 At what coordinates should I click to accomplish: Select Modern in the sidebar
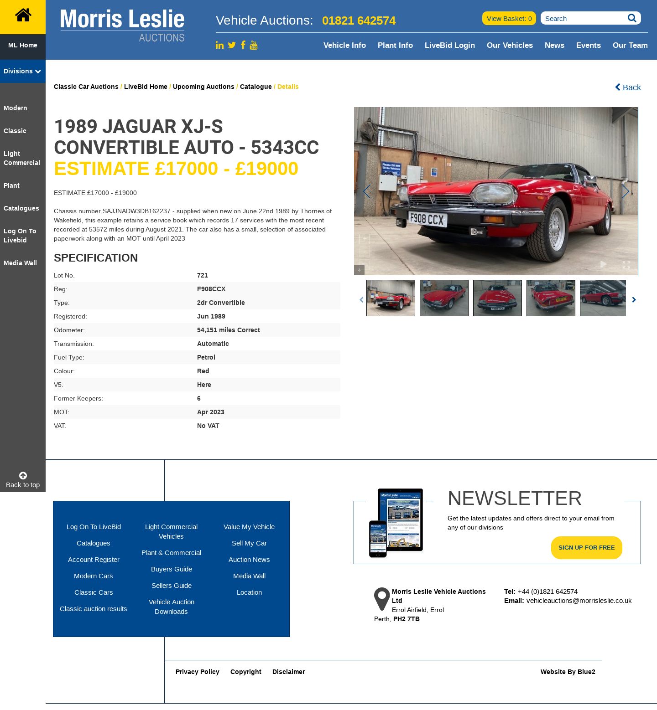(16, 108)
